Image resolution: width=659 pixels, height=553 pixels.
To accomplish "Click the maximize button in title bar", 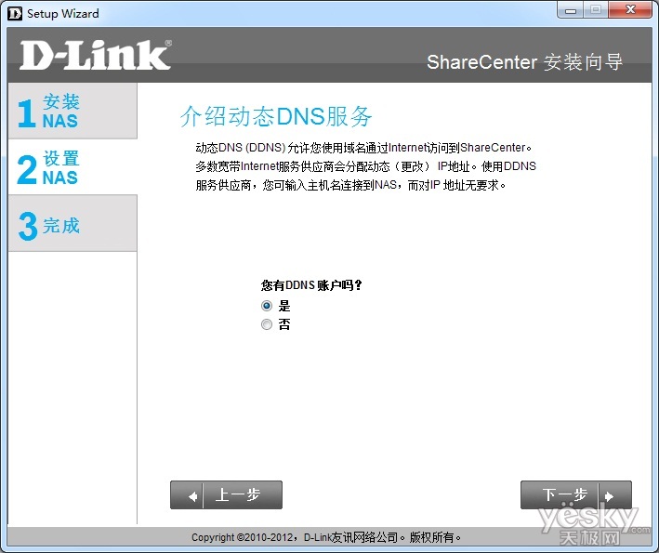I will coord(596,10).
